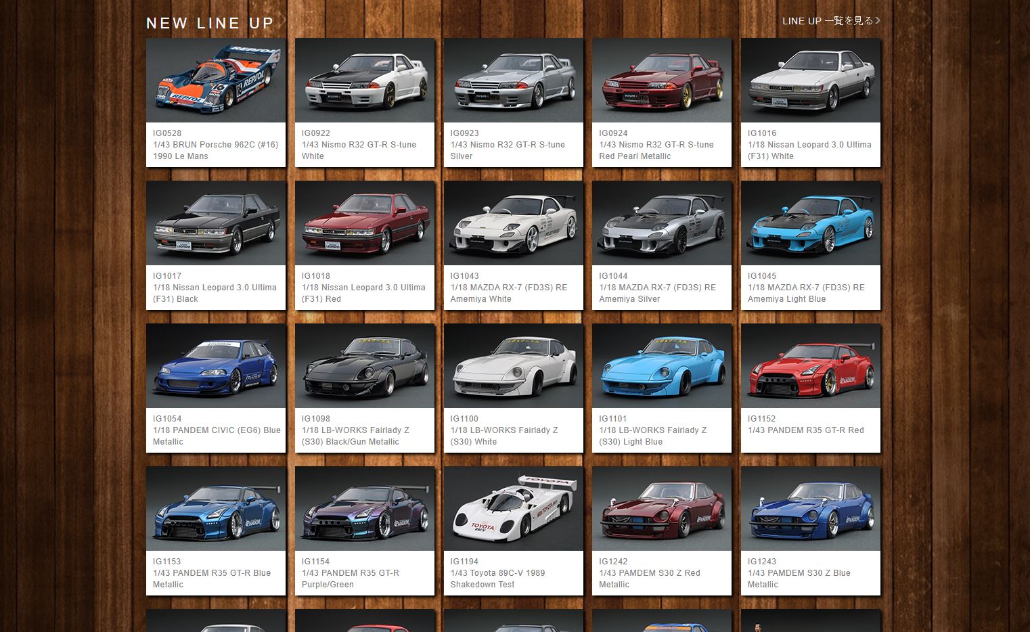Click the text '1/18 Nissan Leopard 3.0 Ultima (F31) Black'
This screenshot has width=1030, height=632.
[x=215, y=293]
